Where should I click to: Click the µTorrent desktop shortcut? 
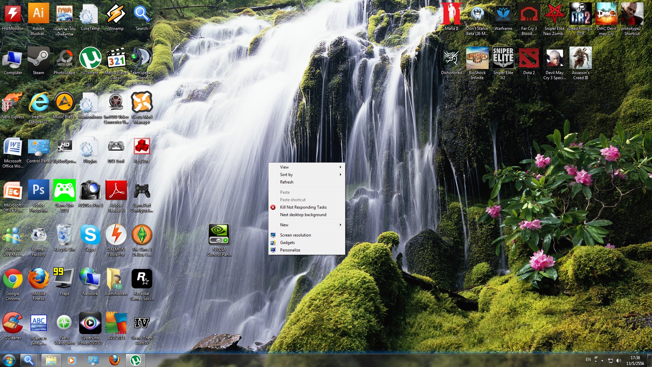coord(90,58)
